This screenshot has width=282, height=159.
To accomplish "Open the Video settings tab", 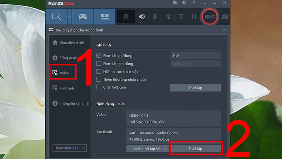I will [62, 73].
